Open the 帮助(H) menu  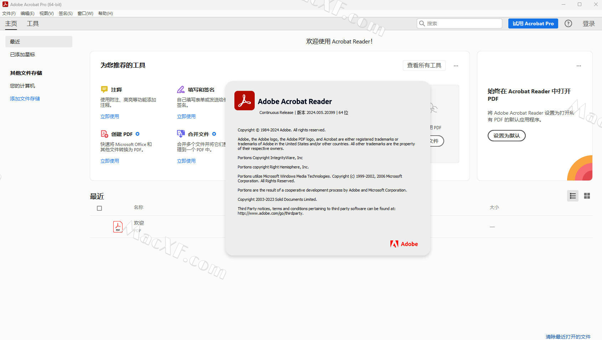[x=105, y=13]
